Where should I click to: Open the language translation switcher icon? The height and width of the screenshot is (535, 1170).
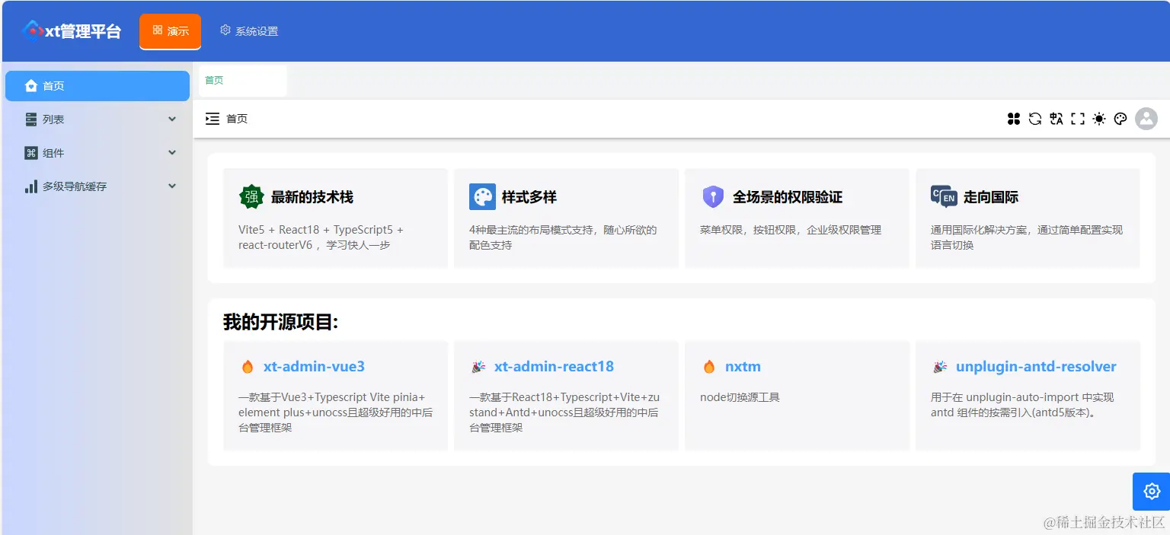tap(1057, 119)
